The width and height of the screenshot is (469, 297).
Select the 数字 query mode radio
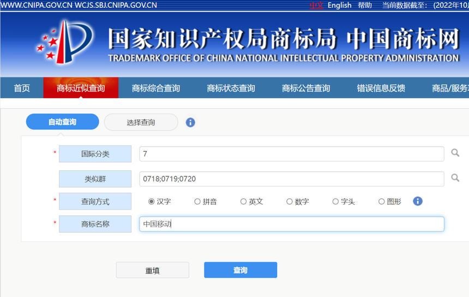coord(289,201)
